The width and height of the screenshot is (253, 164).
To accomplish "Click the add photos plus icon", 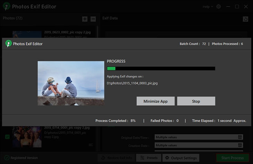I will click(x=85, y=19).
